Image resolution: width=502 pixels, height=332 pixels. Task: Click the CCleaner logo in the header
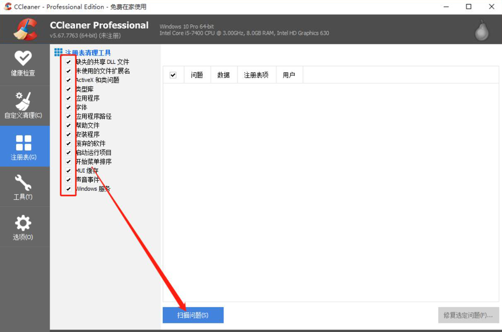(25, 30)
